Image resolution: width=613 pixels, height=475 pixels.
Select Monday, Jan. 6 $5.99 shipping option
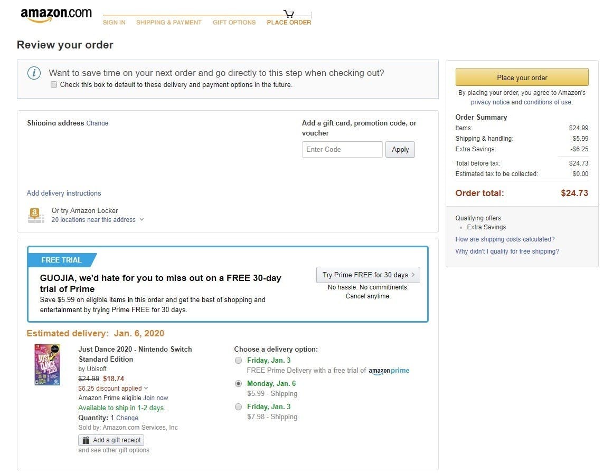[238, 384]
